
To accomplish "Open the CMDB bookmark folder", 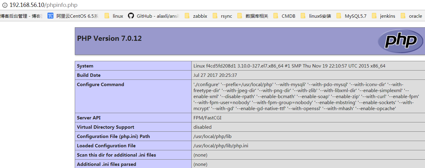I will (284, 16).
